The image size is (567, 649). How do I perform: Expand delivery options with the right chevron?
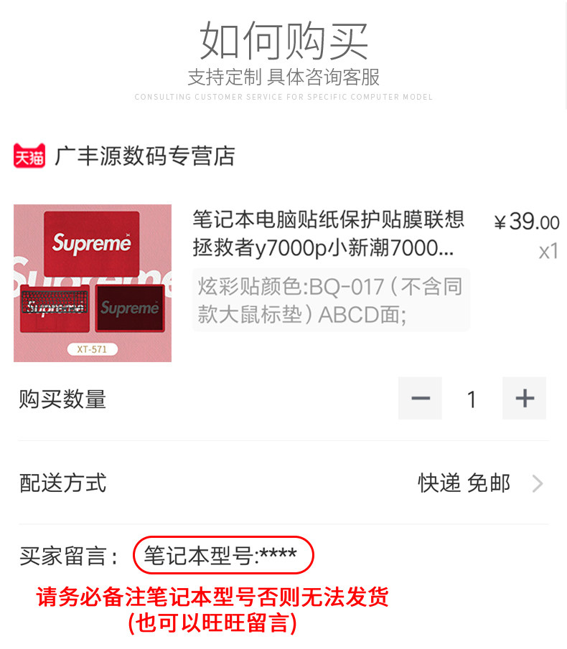point(538,483)
